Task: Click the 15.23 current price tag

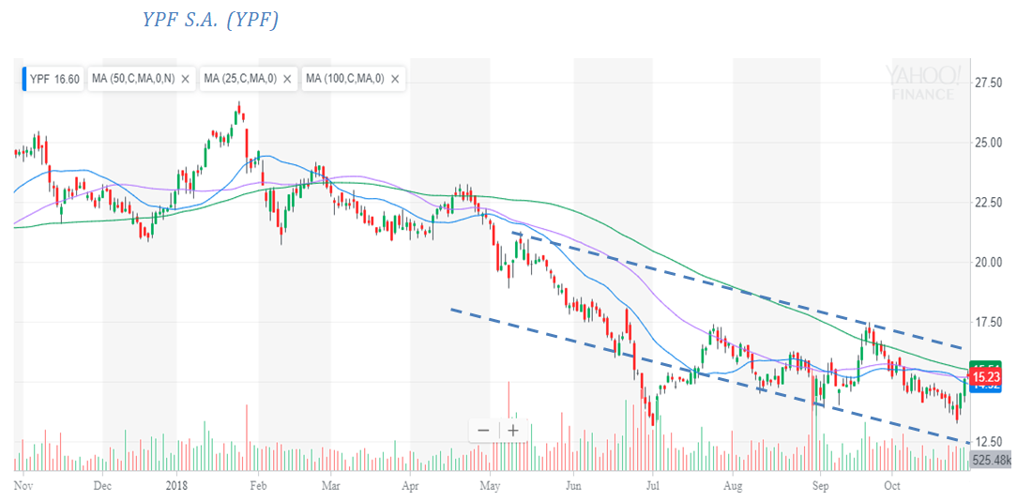Action: tap(984, 375)
